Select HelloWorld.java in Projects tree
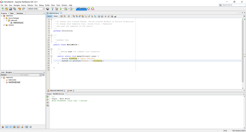246x132 pixels. coord(18,23)
